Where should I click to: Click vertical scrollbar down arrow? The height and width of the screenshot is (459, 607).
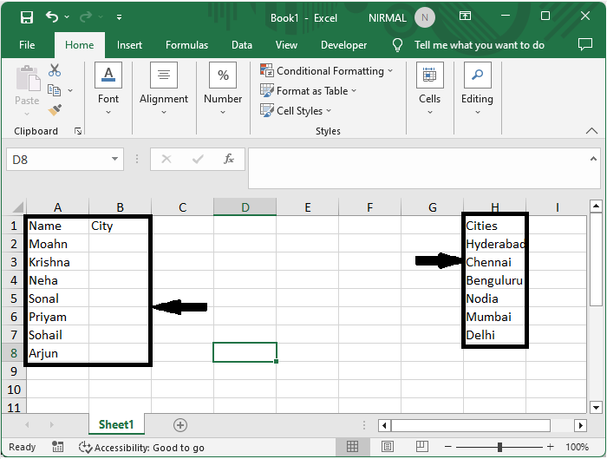pos(596,407)
